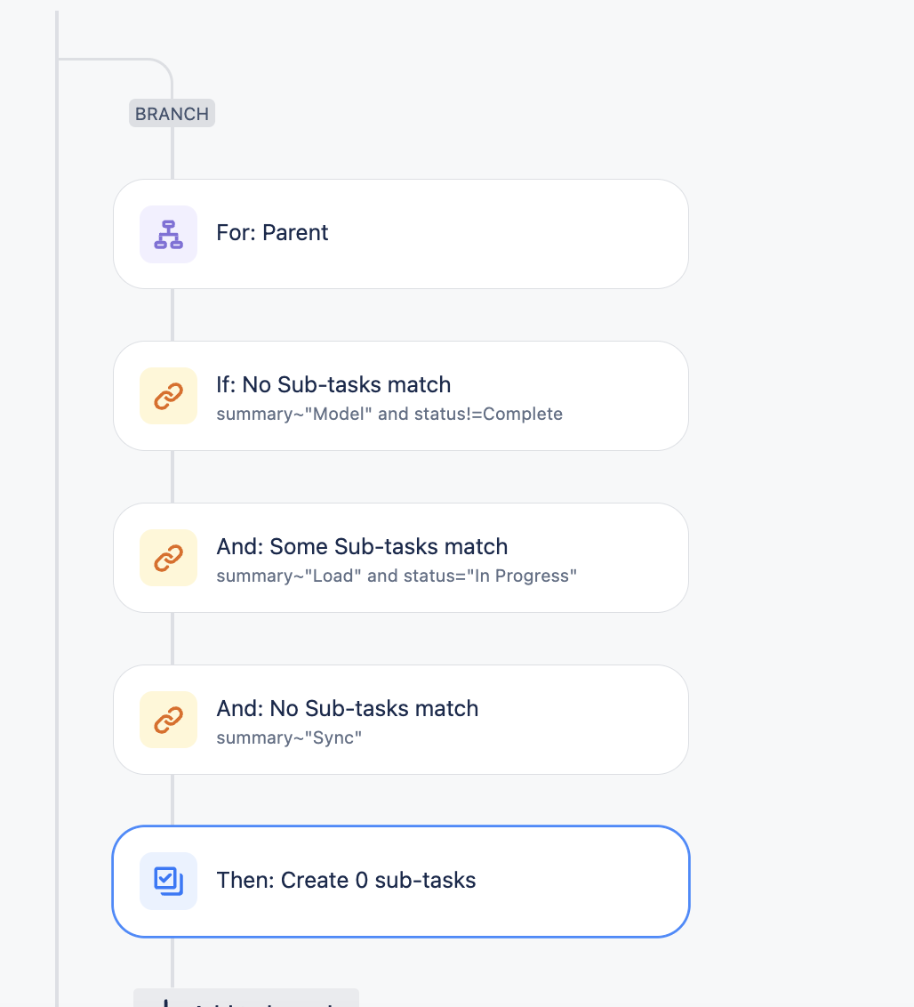Click the link icon on And: Some Sub-tasks match
This screenshot has height=1007, width=914.
point(168,557)
